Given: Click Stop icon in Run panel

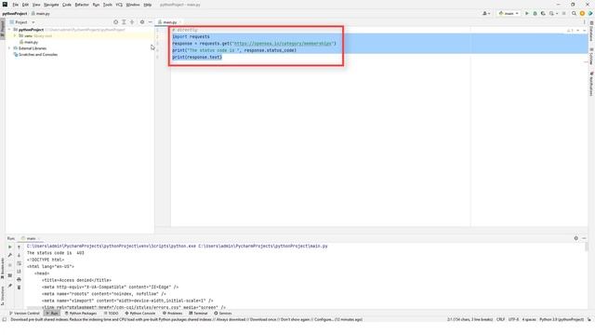Looking at the screenshot, I should [x=10, y=264].
